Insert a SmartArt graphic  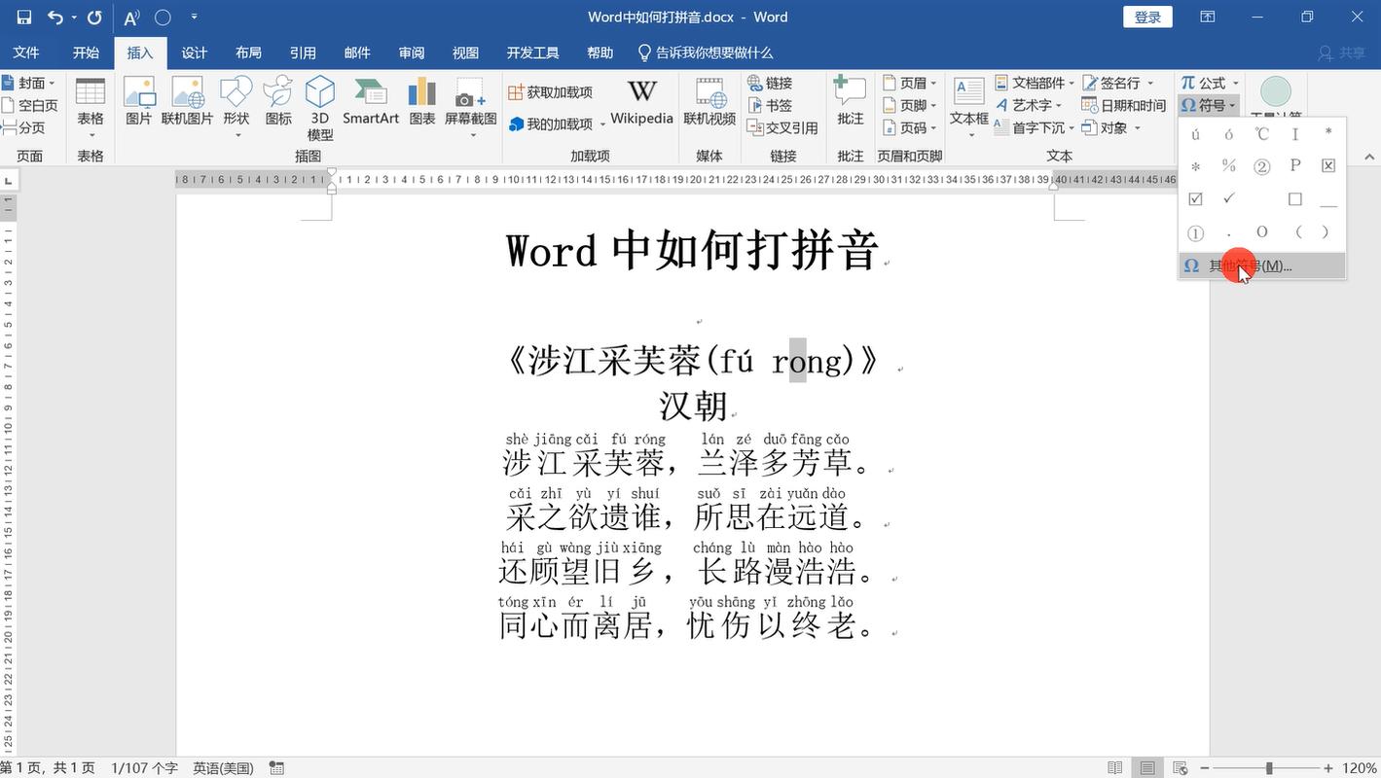coord(371,101)
